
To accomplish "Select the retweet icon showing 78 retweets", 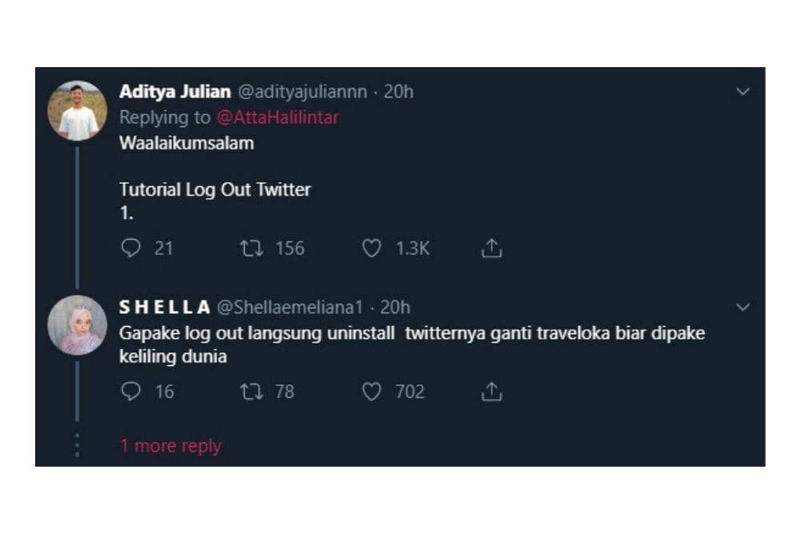I will (255, 392).
